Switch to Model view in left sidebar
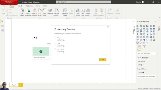The height and width of the screenshot is (90, 161). click(2, 30)
